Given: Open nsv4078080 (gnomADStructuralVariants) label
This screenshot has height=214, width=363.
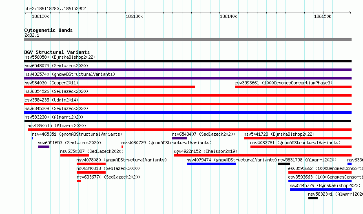Looking at the screenshot, I should (x=122, y=160).
